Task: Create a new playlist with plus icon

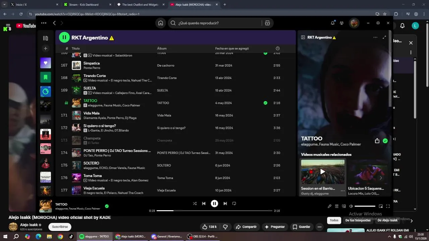Action: click(46, 49)
